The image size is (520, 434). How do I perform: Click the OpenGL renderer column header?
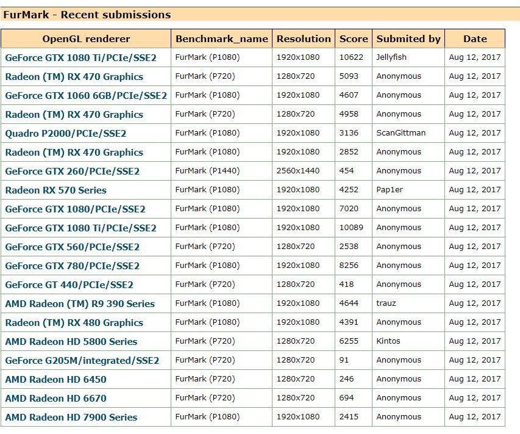point(86,39)
